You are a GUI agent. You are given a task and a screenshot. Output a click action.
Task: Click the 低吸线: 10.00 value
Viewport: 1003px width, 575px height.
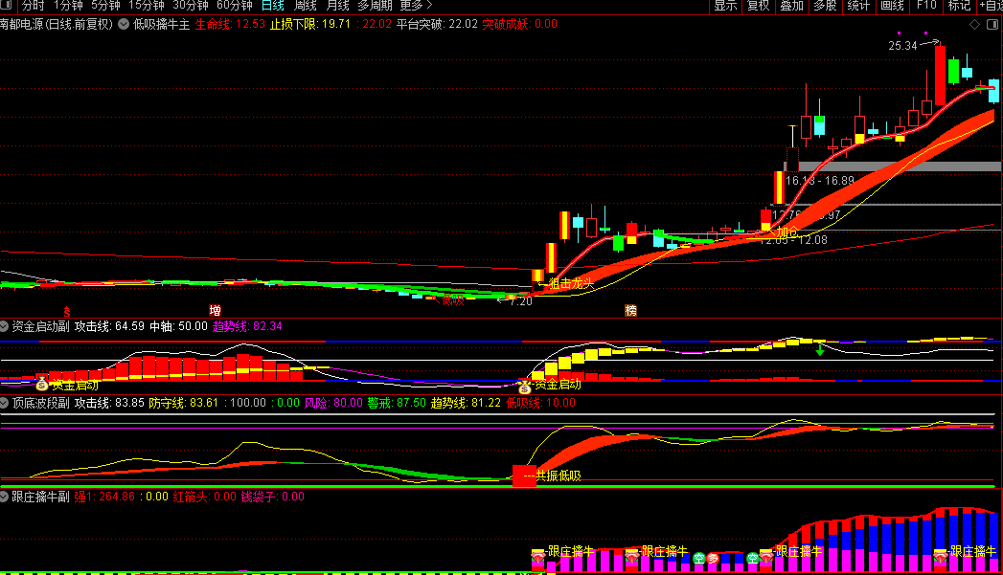click(x=540, y=403)
